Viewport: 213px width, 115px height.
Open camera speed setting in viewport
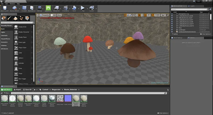pos(164,15)
